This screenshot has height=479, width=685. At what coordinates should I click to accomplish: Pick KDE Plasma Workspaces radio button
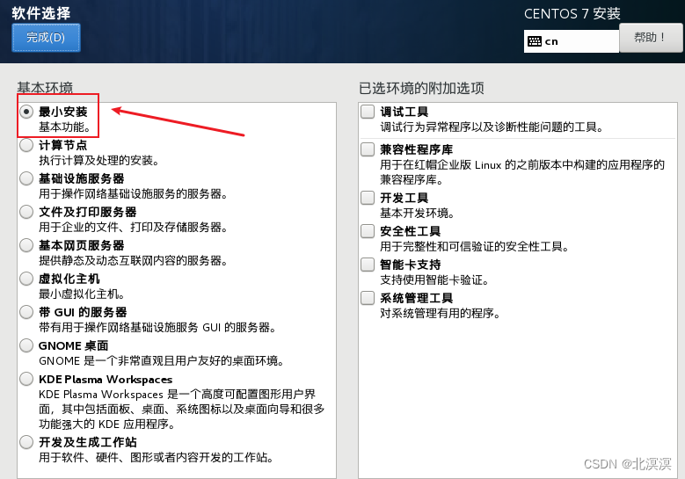26,379
